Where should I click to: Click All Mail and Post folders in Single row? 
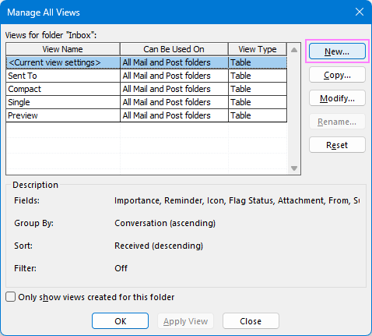[x=174, y=102]
